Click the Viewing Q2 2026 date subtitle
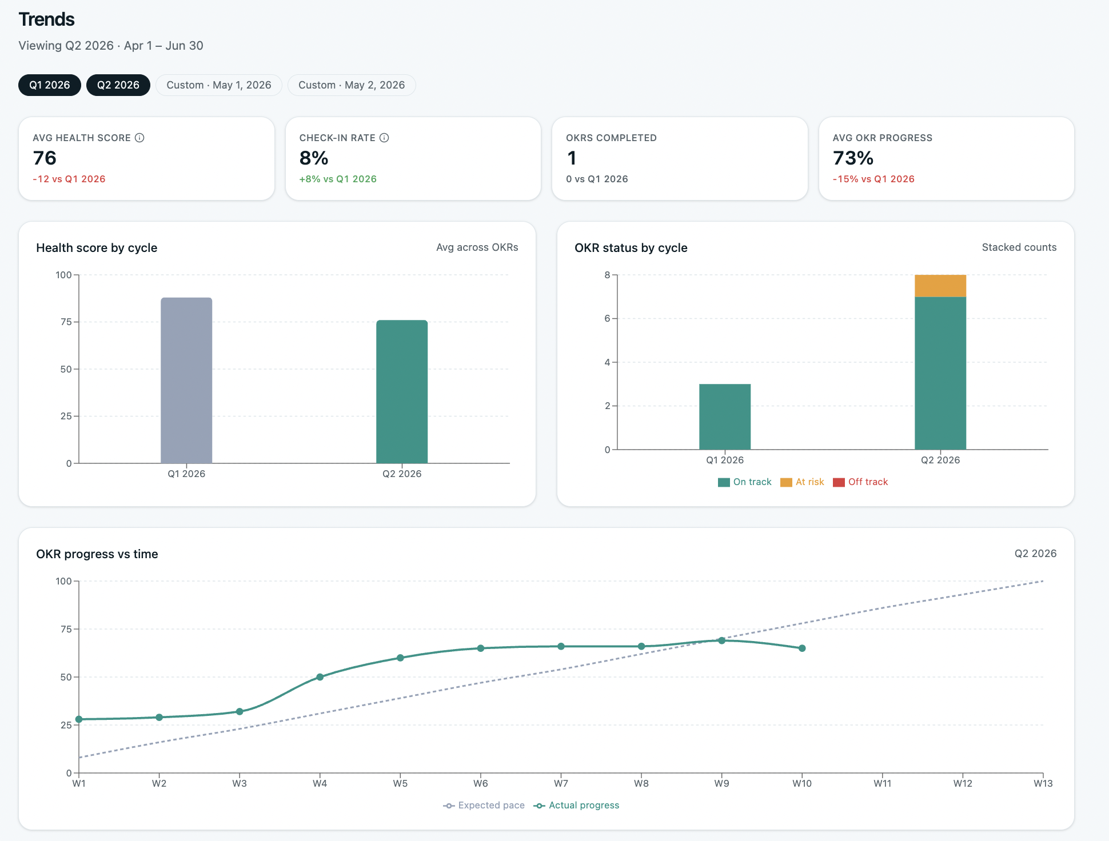 (x=111, y=46)
